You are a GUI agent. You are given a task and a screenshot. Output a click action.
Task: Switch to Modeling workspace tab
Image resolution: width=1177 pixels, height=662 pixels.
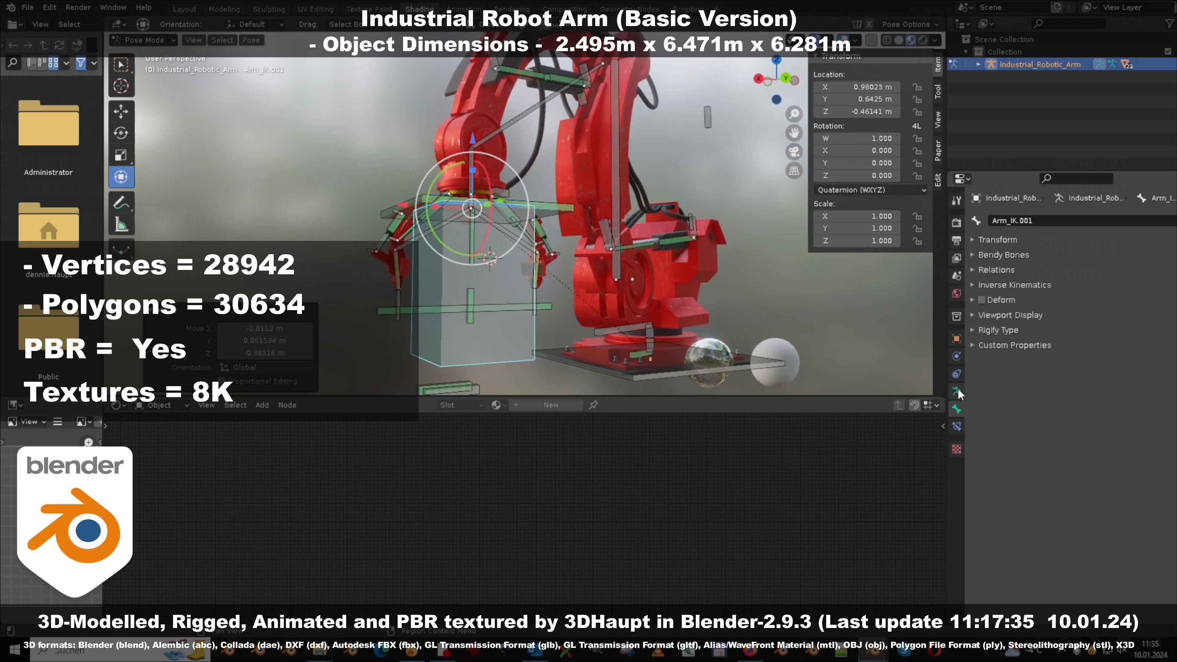tap(224, 9)
